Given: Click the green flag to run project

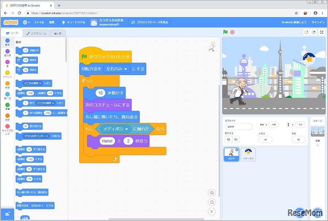Looking at the screenshot, I should point(225,32).
